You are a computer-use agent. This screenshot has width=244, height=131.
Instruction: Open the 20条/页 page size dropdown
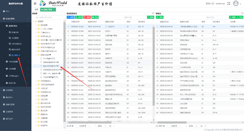coord(174,126)
